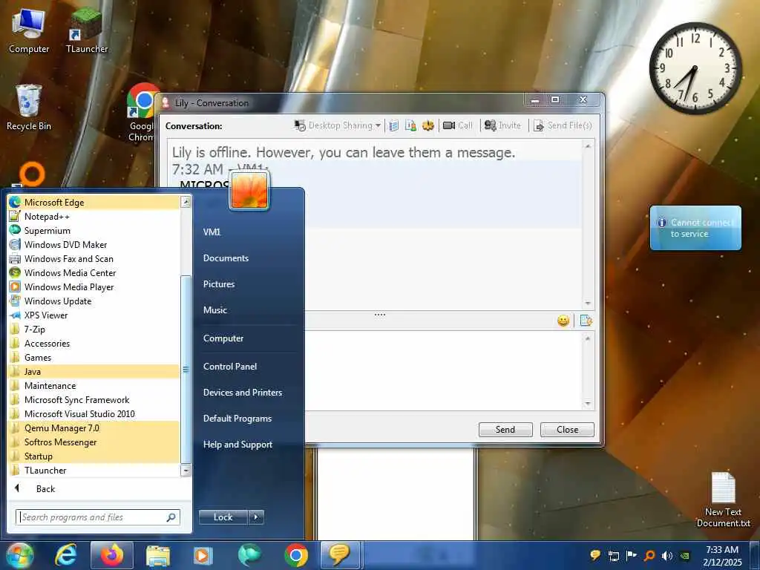Expand the Java folder
Image resolution: width=760 pixels, height=570 pixels.
94,371
